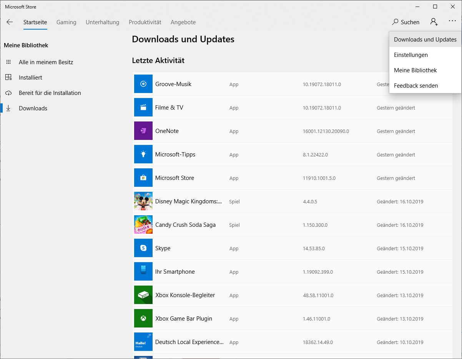Click the Downloads und Updates page heading
This screenshot has width=462, height=359.
[x=183, y=39]
